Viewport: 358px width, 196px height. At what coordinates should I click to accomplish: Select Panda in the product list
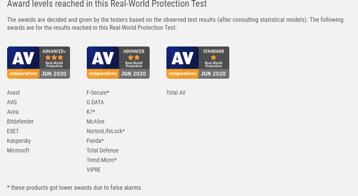tap(95, 141)
